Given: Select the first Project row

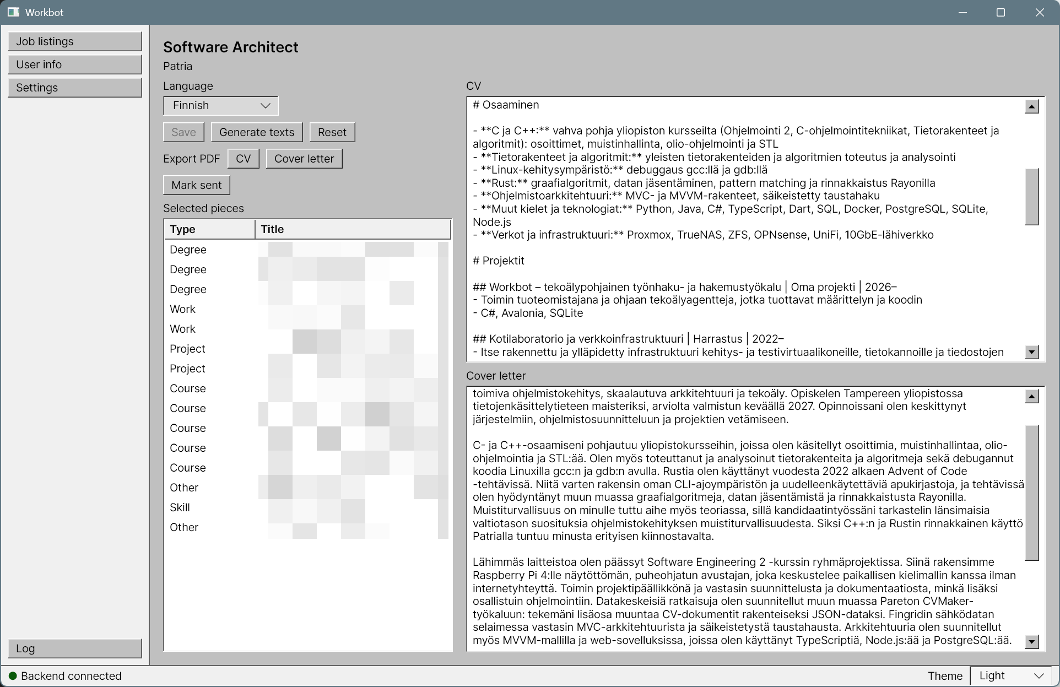Looking at the screenshot, I should [x=307, y=349].
